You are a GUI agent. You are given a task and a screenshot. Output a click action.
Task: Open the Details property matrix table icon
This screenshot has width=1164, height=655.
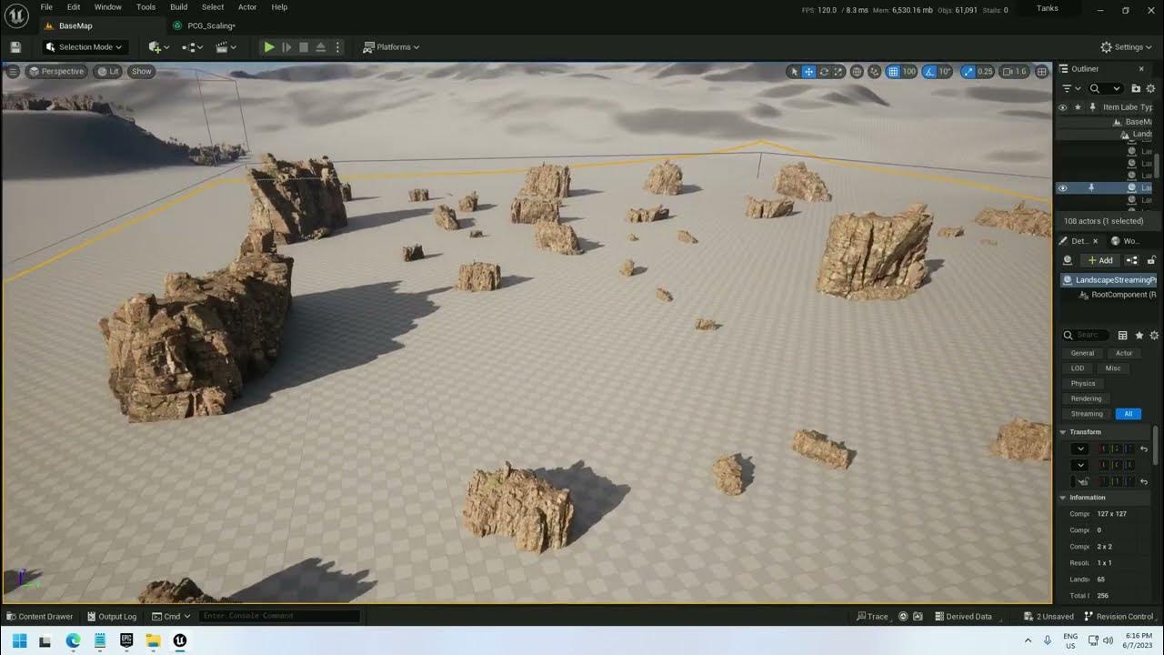1122,336
